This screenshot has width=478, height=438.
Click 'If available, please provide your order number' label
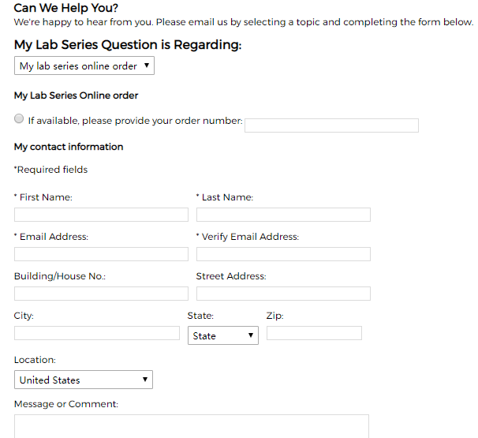136,121
